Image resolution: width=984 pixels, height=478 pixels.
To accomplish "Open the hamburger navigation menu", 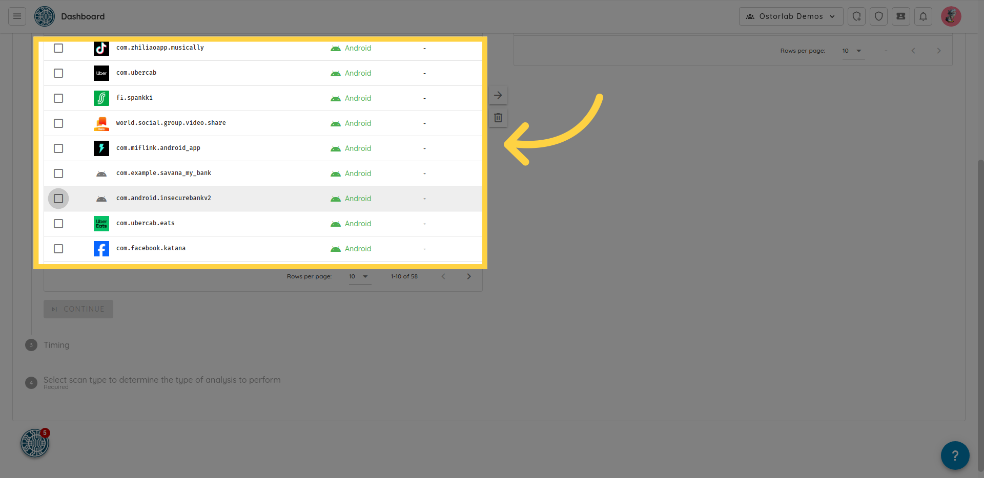I will tap(17, 16).
